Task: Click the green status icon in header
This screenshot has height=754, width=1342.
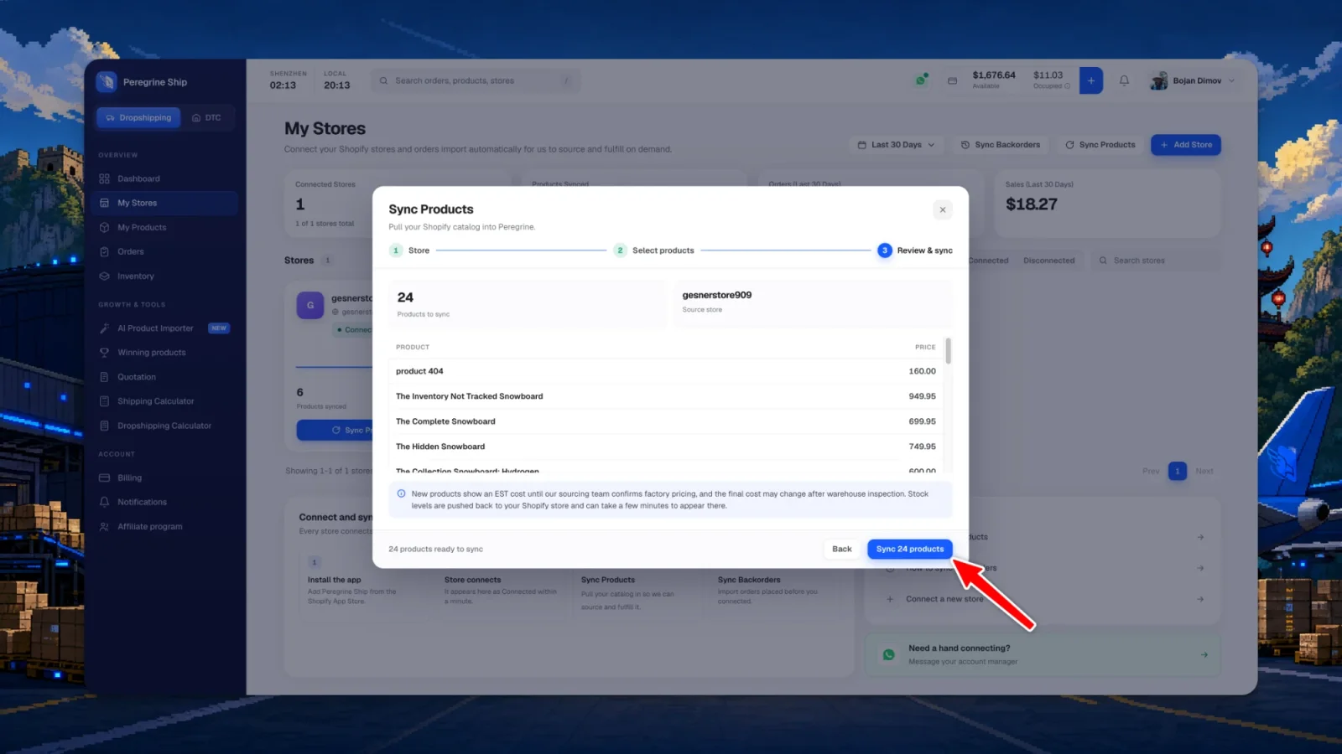Action: coord(921,80)
